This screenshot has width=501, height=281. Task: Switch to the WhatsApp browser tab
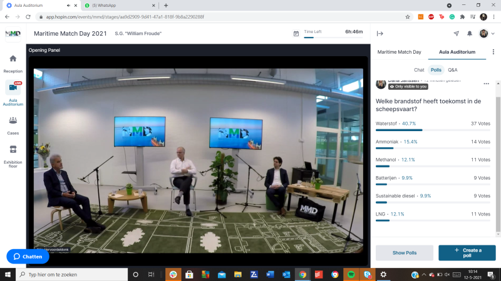[118, 6]
